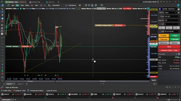This screenshot has height=101, width=181.
Task: Click the red Zerar button
Action: [169, 47]
